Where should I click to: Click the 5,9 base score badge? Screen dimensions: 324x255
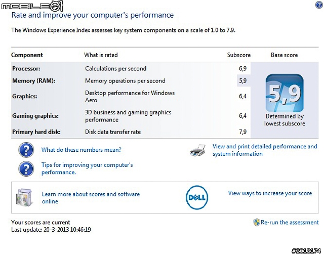pyautogui.click(x=285, y=93)
